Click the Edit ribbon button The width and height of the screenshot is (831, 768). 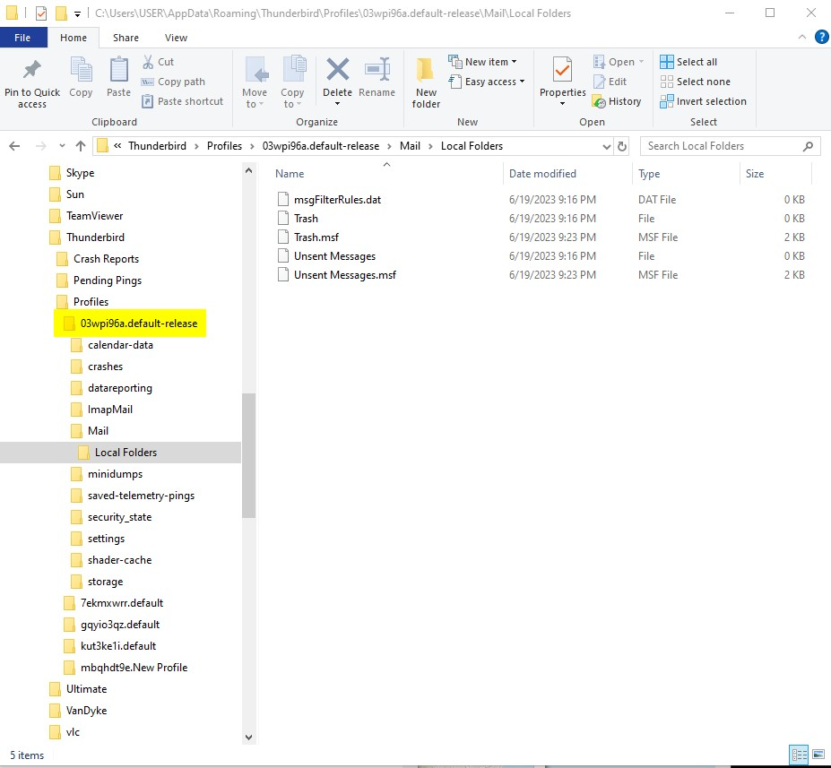pyautogui.click(x=610, y=82)
